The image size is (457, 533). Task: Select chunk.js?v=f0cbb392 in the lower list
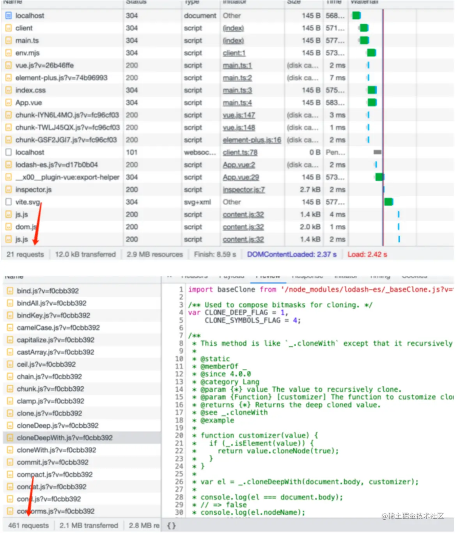(x=50, y=389)
